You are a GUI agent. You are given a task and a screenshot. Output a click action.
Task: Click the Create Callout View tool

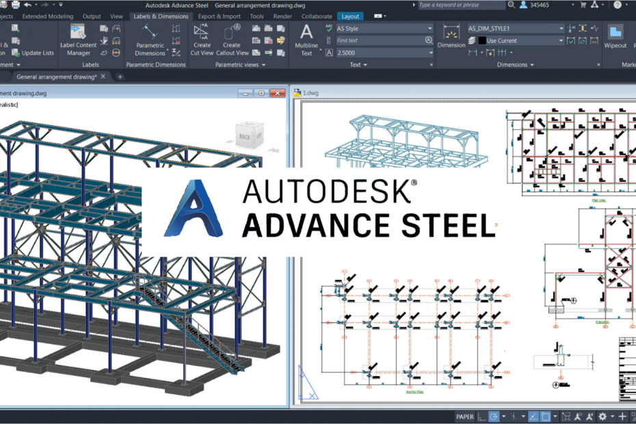click(232, 40)
